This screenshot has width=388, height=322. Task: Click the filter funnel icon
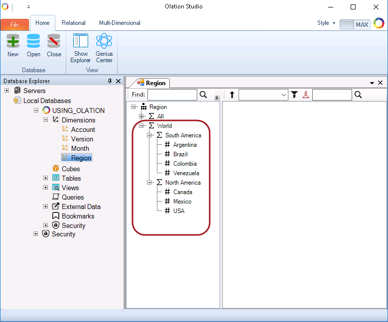294,95
